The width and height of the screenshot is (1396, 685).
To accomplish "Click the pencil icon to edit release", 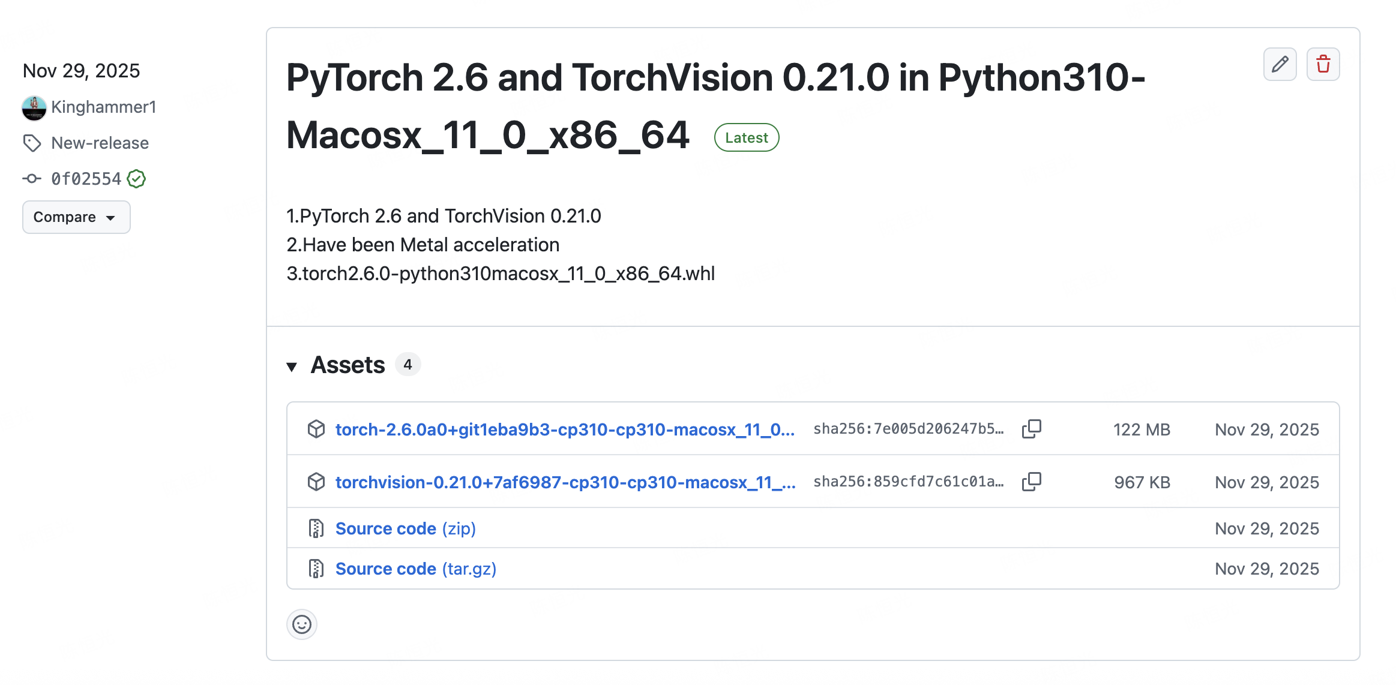I will tap(1280, 64).
